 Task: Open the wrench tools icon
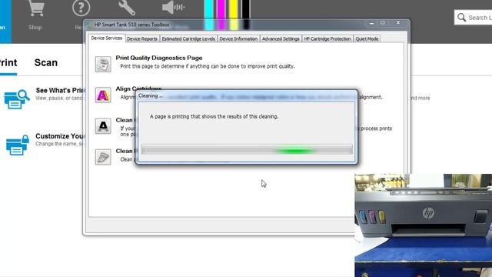pyautogui.click(x=127, y=8)
